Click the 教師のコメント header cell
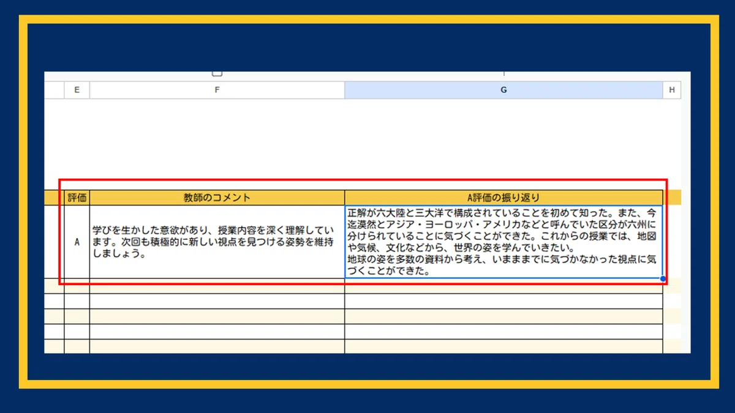 pyautogui.click(x=217, y=198)
